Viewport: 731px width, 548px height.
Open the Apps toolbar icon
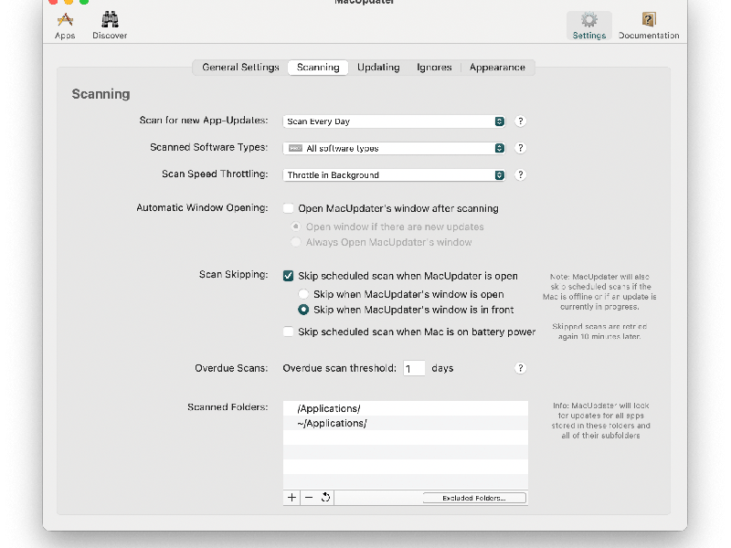pos(65,26)
